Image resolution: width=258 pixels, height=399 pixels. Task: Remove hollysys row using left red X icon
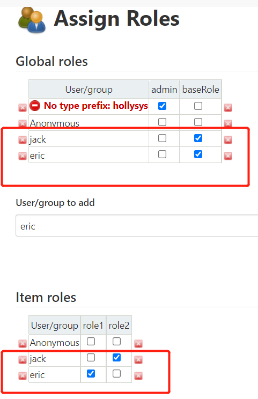tap(23, 108)
